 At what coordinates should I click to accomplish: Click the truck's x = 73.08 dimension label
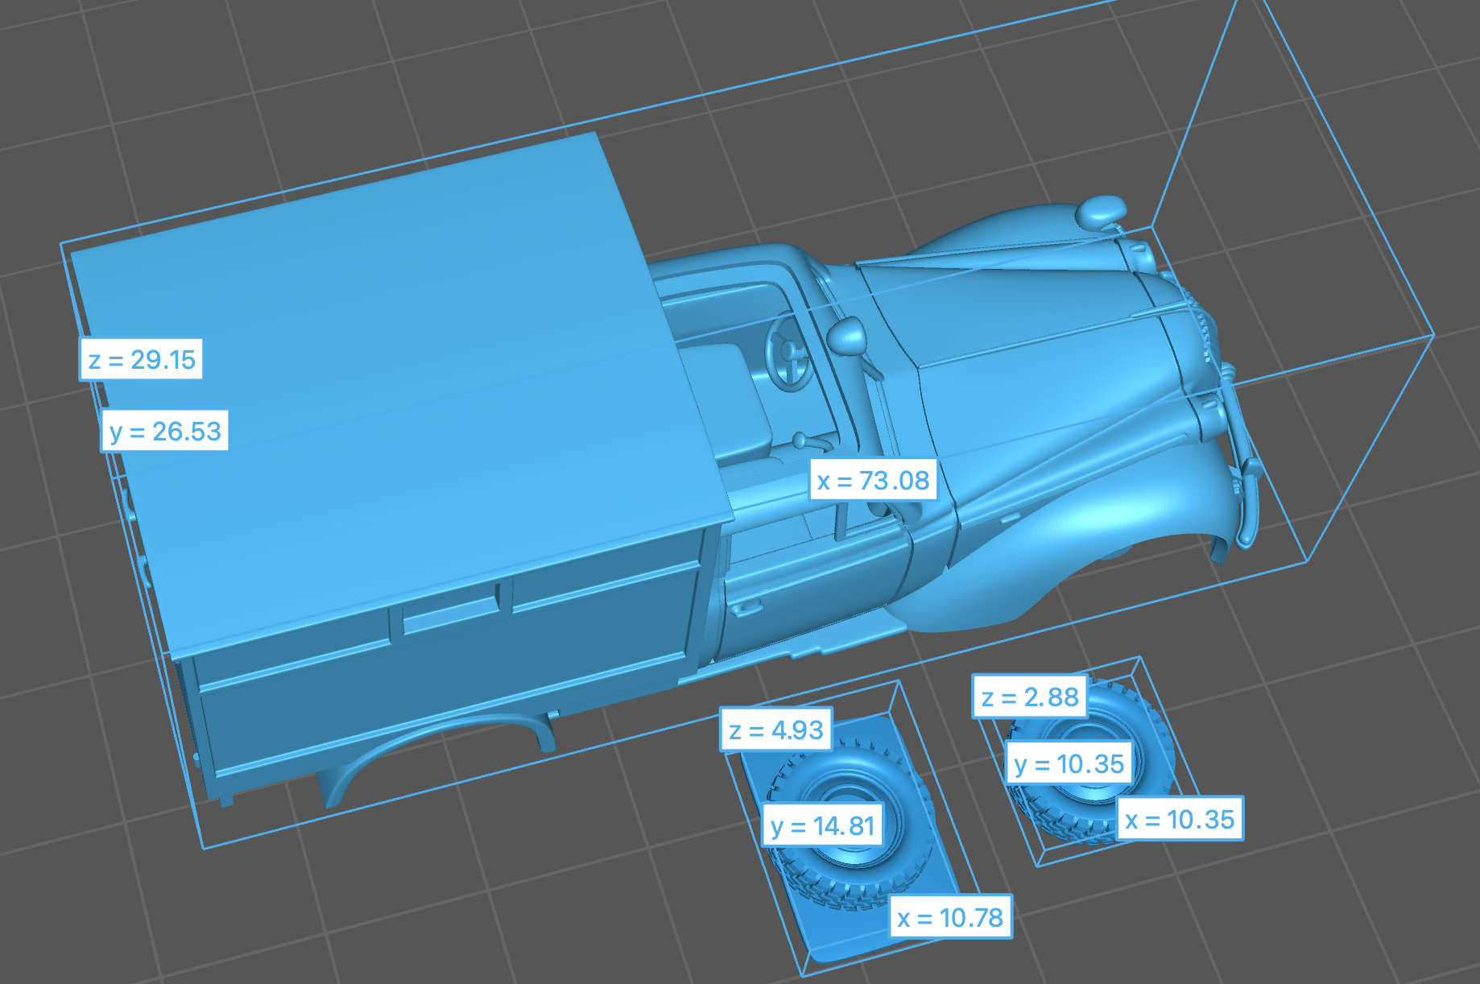point(873,481)
